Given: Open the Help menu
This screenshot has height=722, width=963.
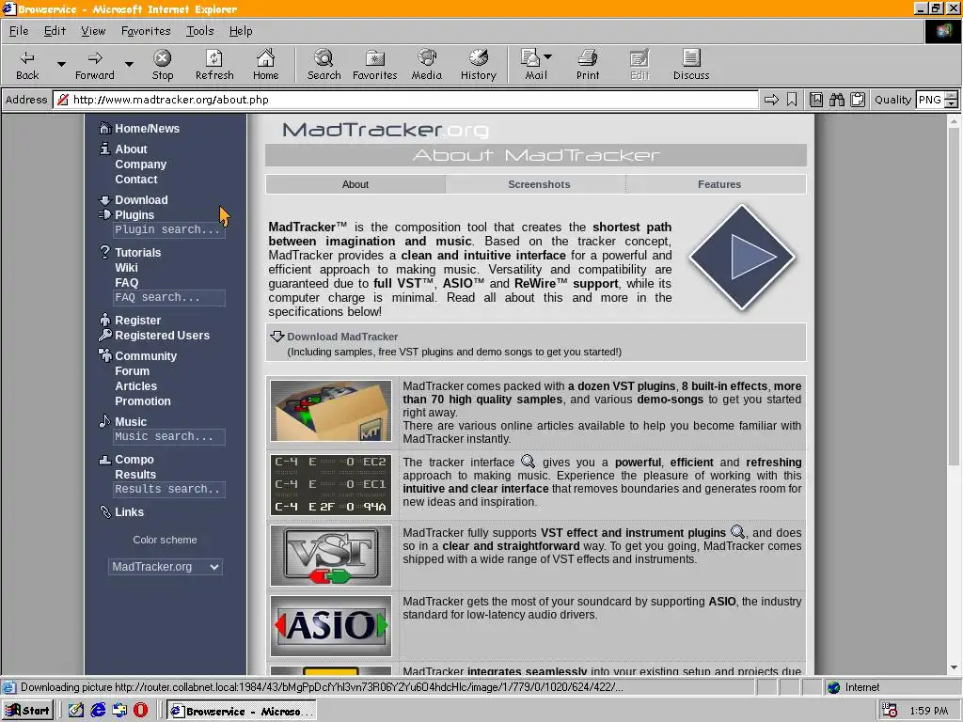Looking at the screenshot, I should (241, 31).
